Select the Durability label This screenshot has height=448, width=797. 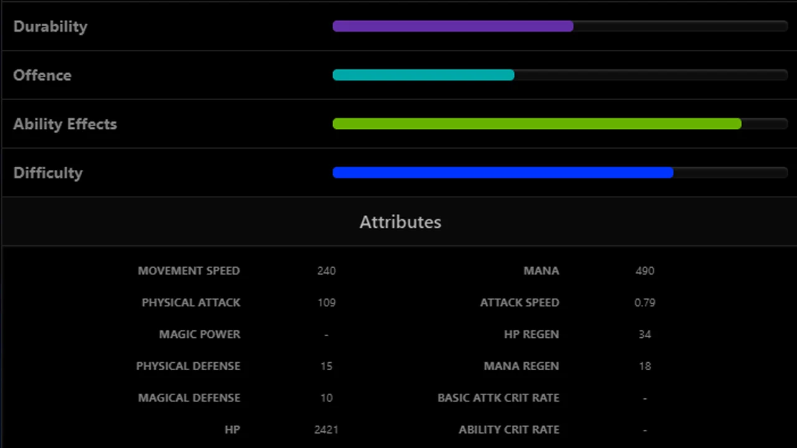tap(50, 27)
